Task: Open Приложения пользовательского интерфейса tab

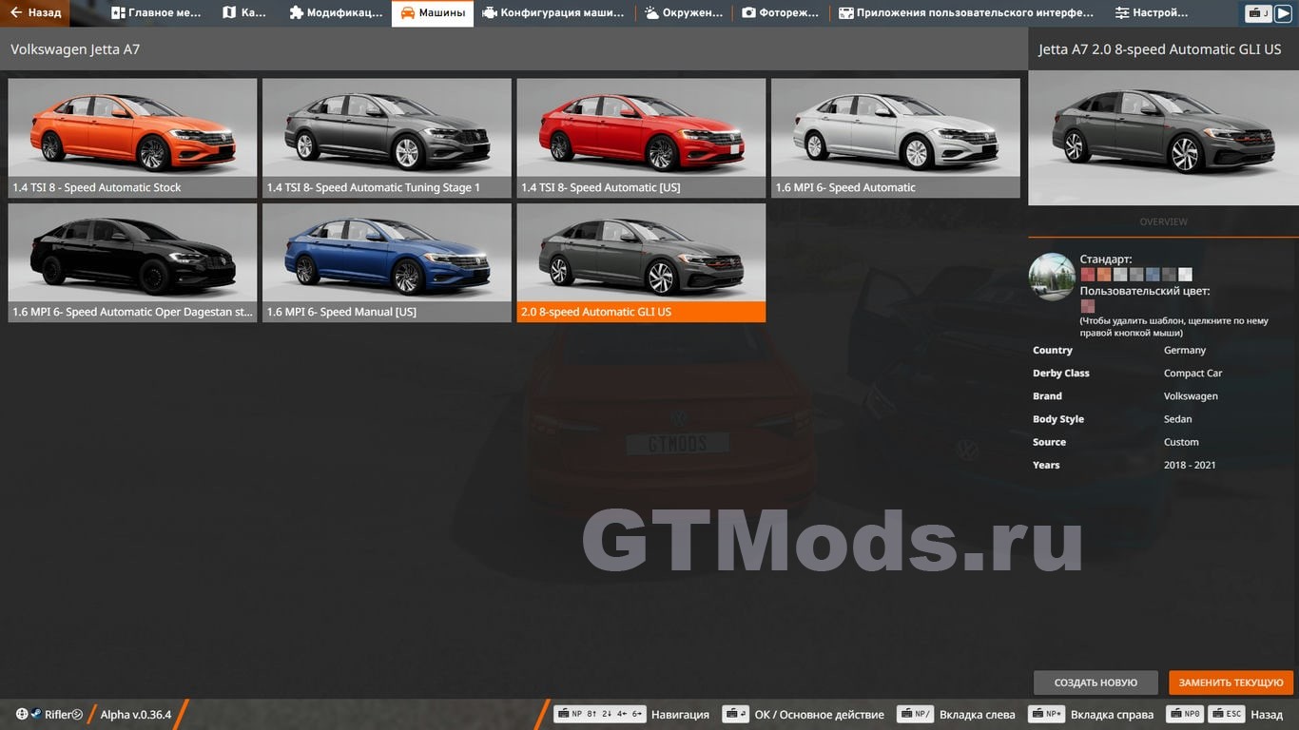Action: point(966,13)
